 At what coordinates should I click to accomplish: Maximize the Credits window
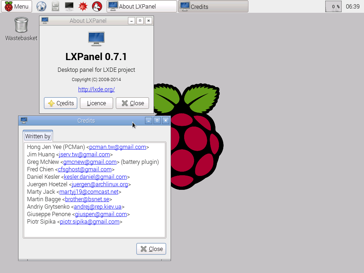pos(157,121)
